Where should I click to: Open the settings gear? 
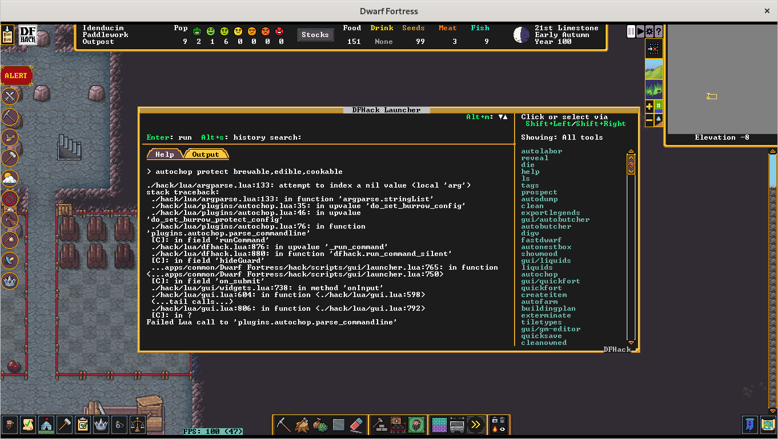point(649,31)
